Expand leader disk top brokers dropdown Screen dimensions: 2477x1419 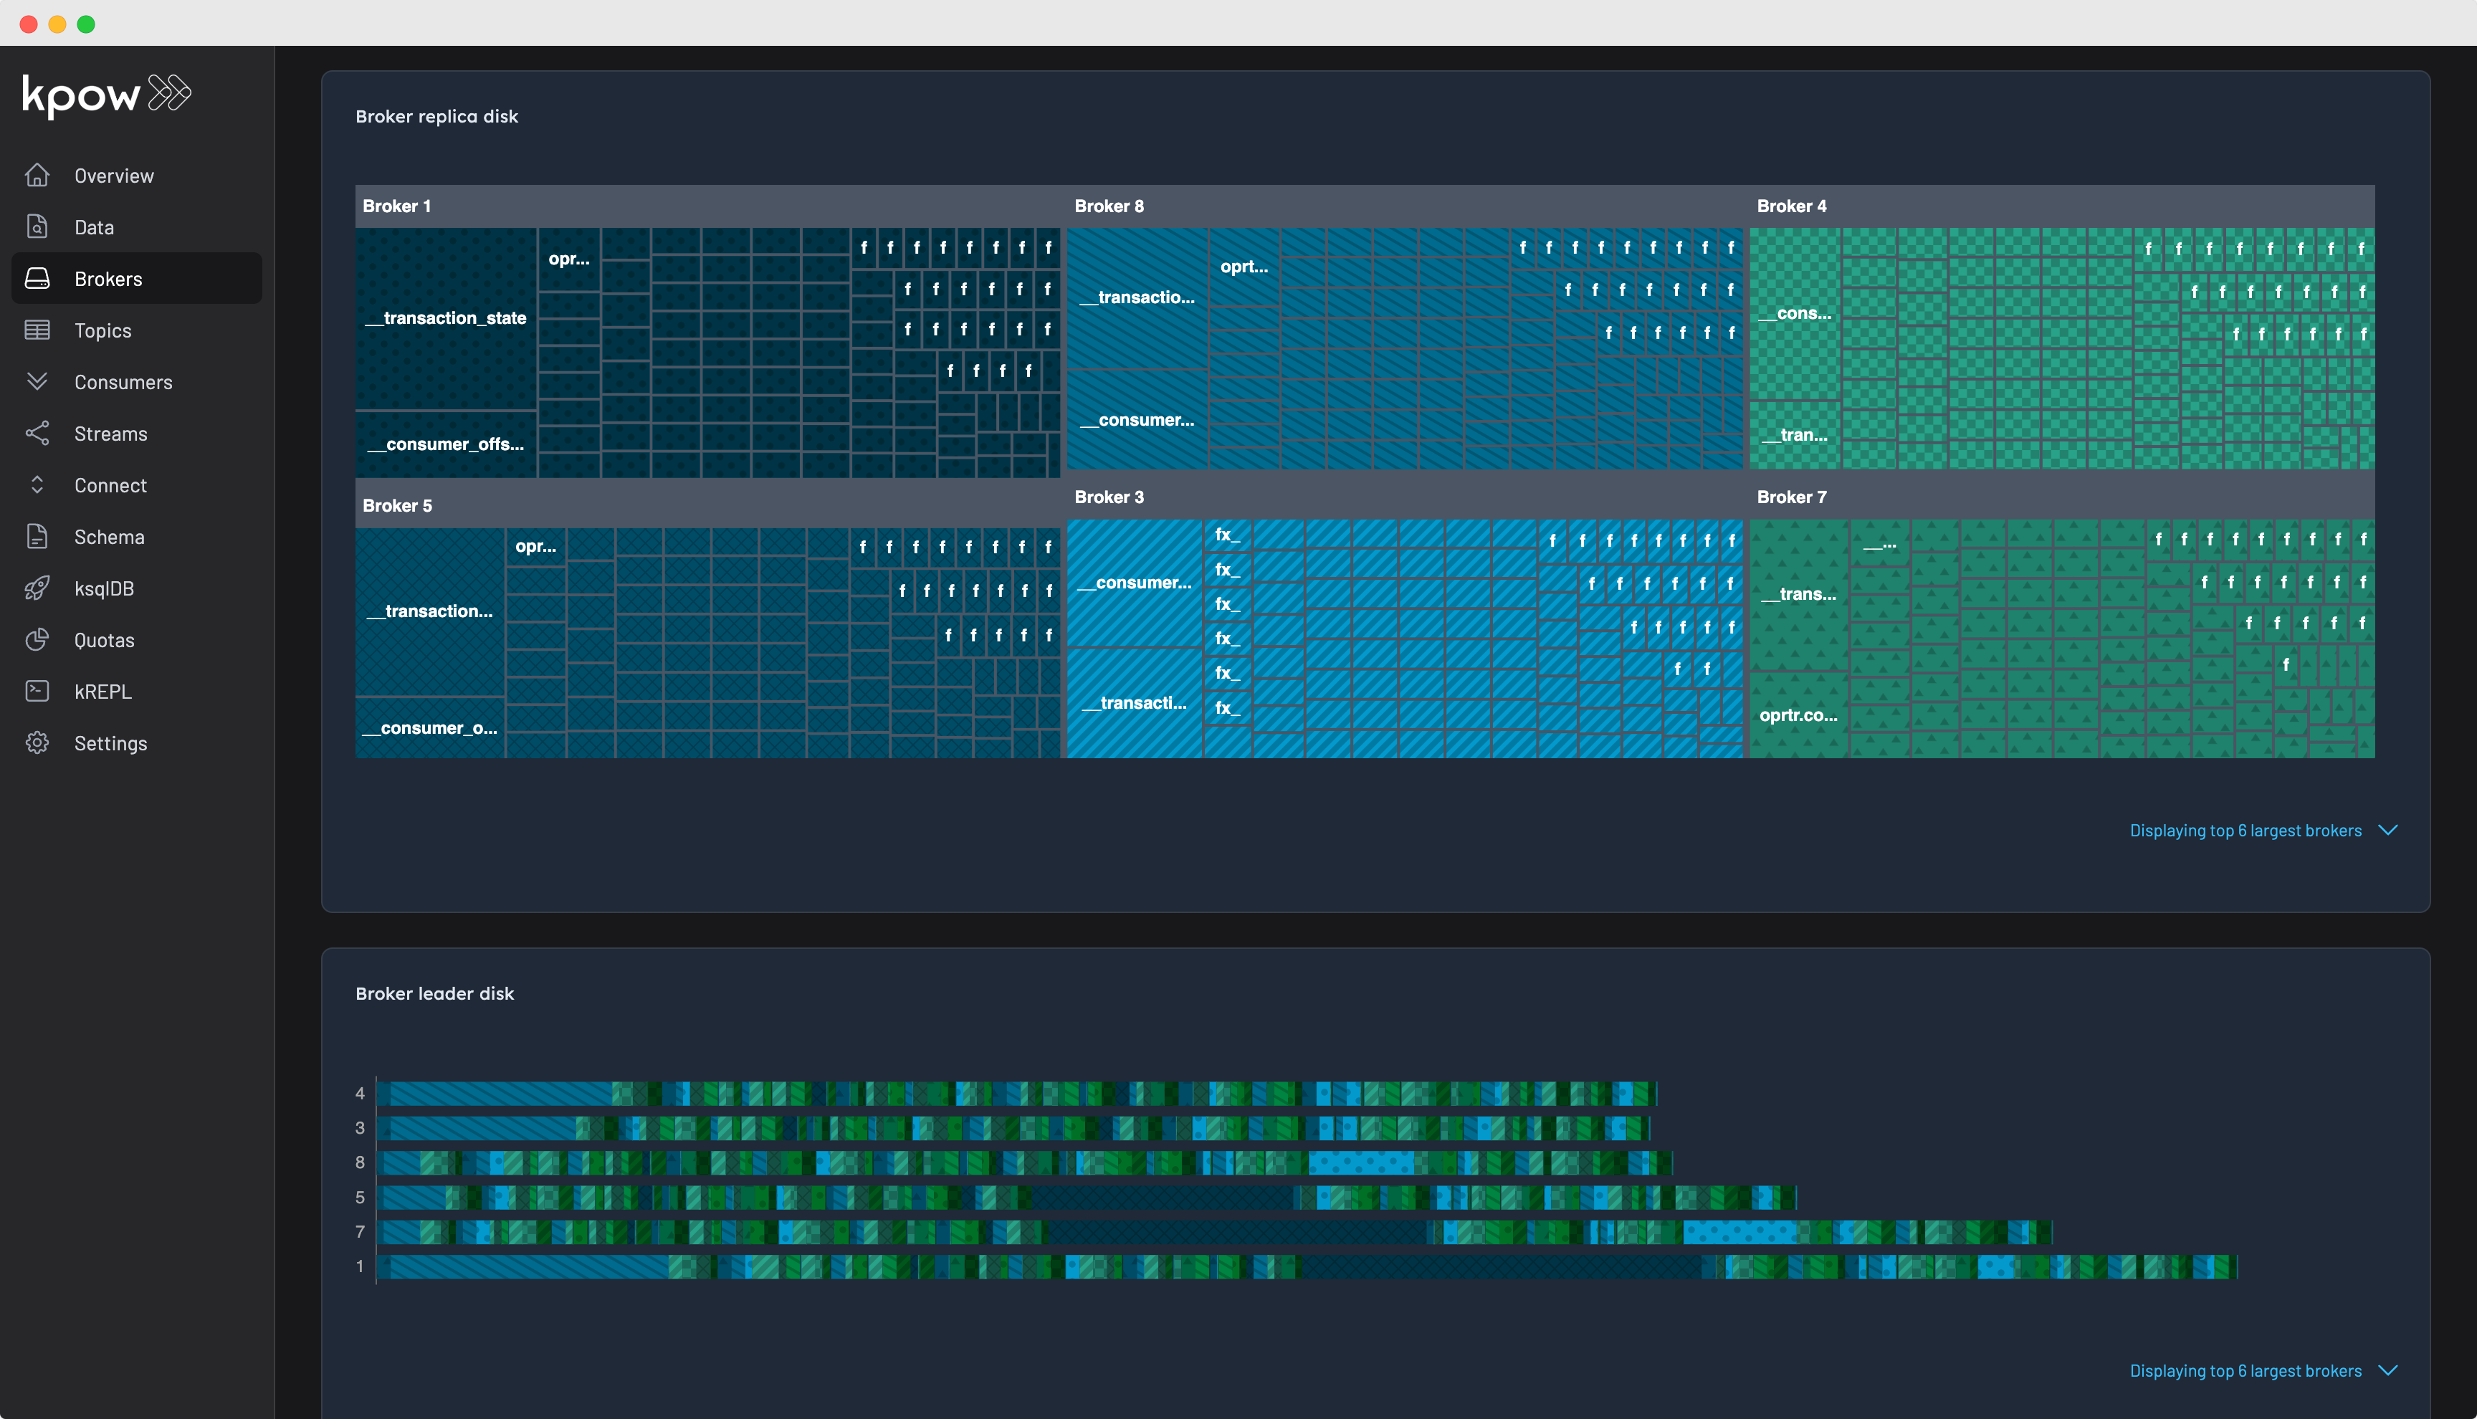click(2387, 1370)
